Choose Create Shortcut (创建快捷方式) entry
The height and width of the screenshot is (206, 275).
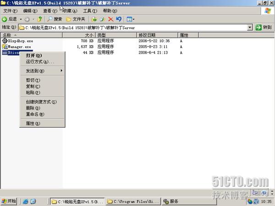41,102
